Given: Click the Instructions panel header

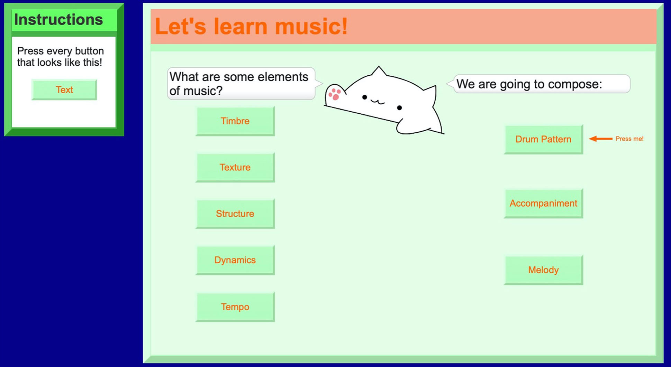Looking at the screenshot, I should 64,20.
